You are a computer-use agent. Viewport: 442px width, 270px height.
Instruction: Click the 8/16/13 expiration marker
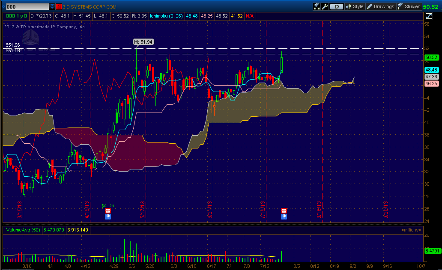click(x=319, y=210)
